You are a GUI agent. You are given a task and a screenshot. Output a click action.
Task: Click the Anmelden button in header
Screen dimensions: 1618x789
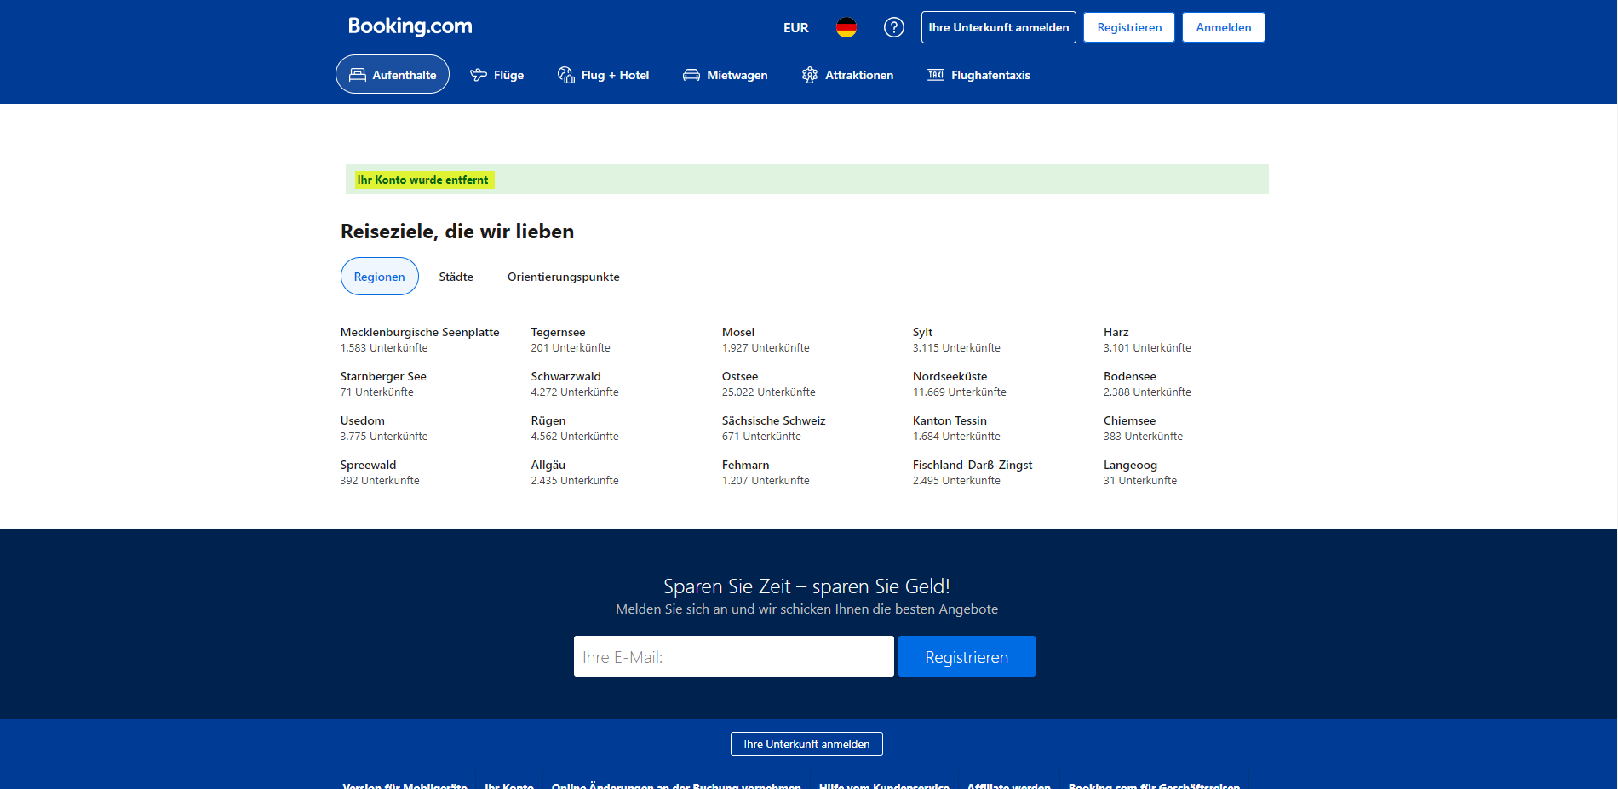(1223, 27)
